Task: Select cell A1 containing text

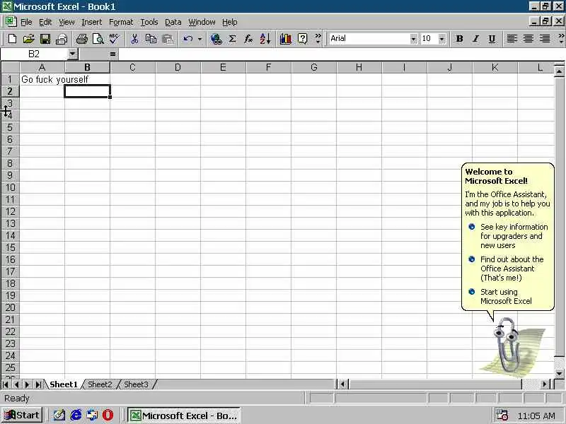Action: click(x=42, y=79)
